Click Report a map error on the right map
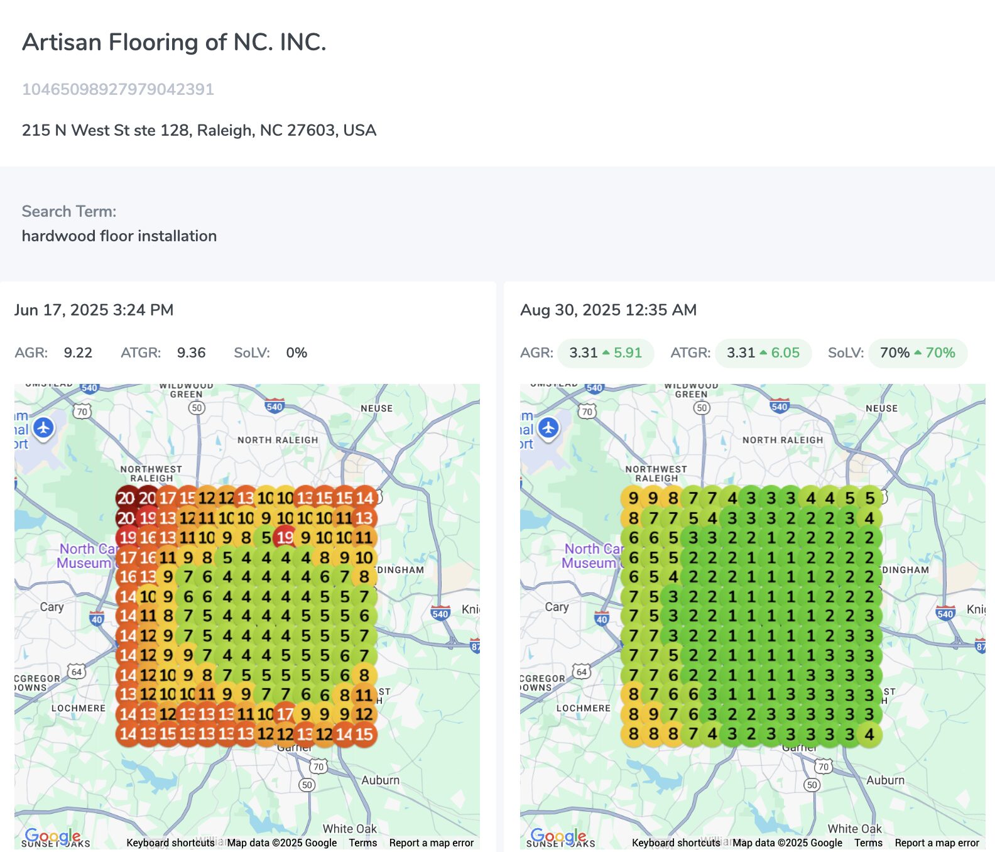Viewport: 995px width, 852px height. pos(937,843)
